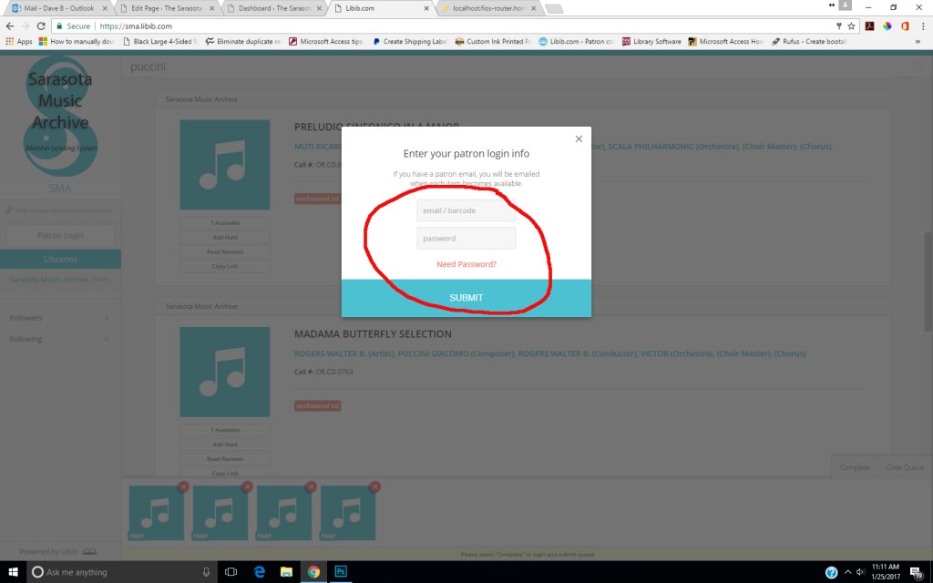Click the page vertical scrollbar
This screenshot has height=583, width=933.
tap(928, 281)
